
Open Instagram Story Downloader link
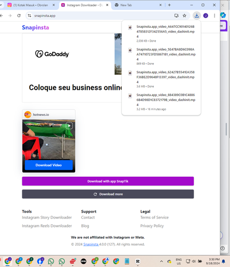(47, 217)
